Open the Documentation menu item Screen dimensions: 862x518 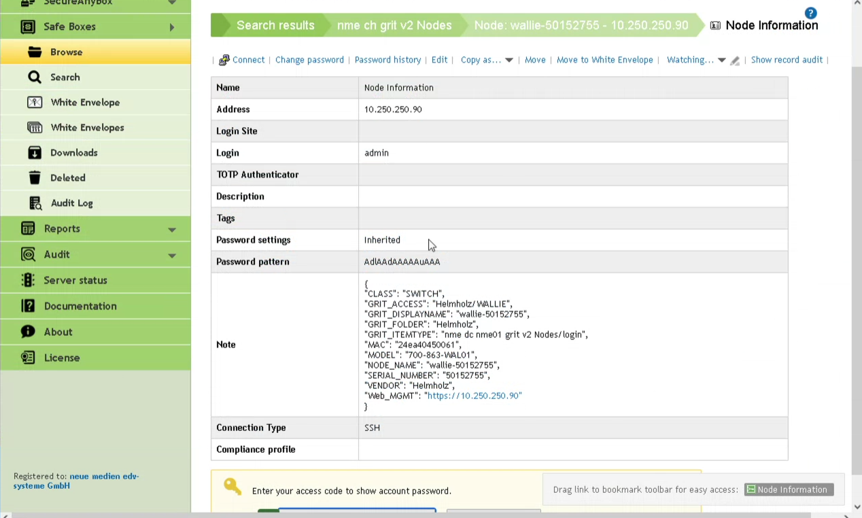96,306
